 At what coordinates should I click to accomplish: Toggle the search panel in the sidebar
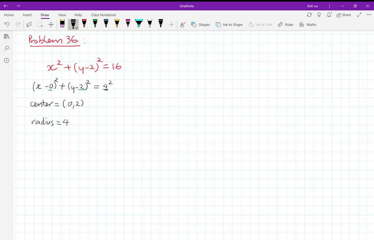[6, 48]
